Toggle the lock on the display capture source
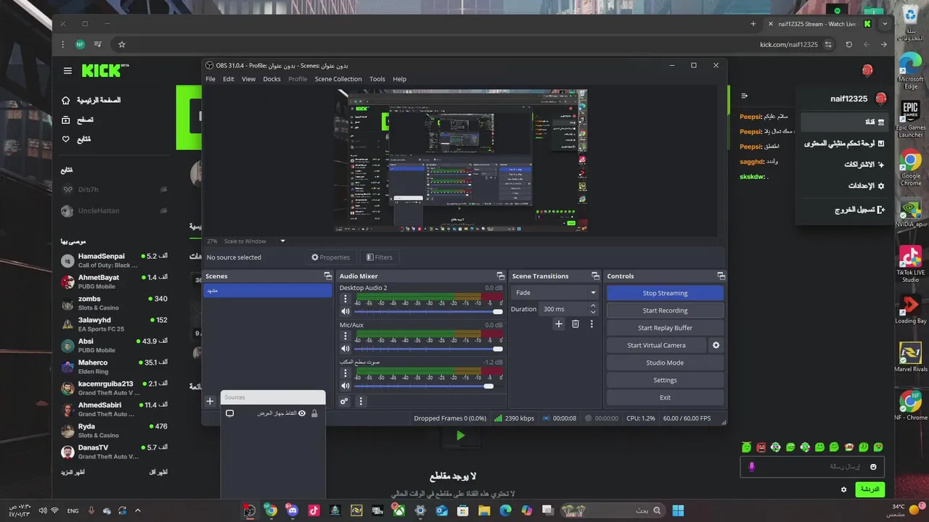This screenshot has height=522, width=929. 314,413
